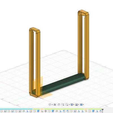113x113 pixels.
Task: Expand the Zoom Window options dropdown arrow
Action: click(x=69, y=105)
